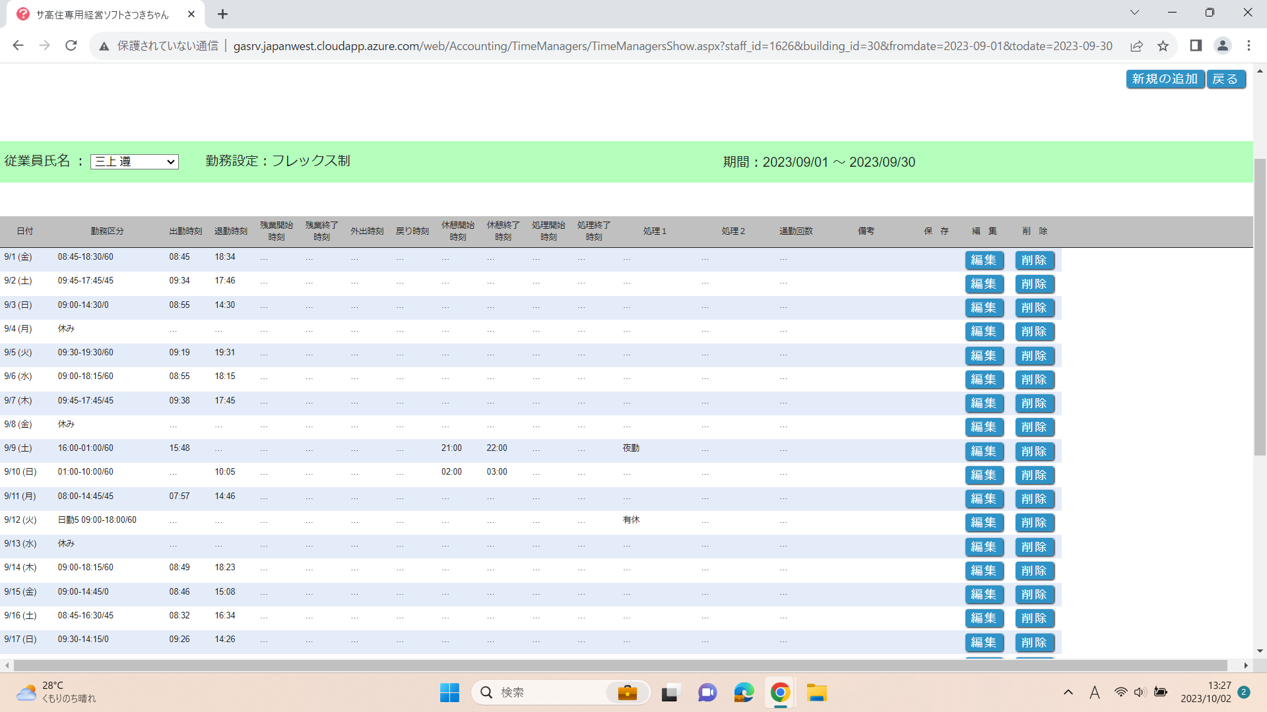Click the Microsoft Edge taskbar icon

(x=744, y=693)
